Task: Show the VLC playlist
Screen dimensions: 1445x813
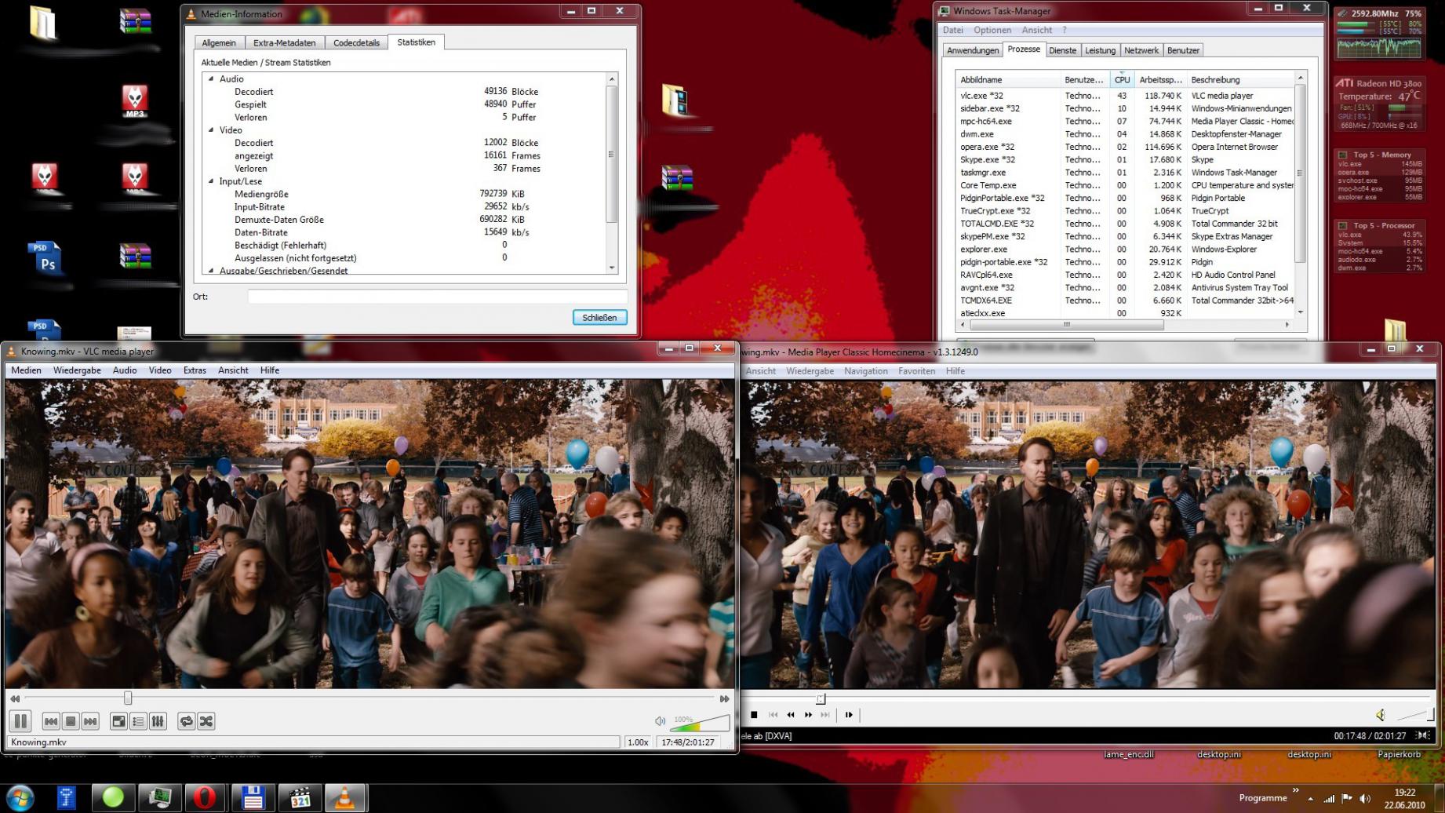Action: 138,721
